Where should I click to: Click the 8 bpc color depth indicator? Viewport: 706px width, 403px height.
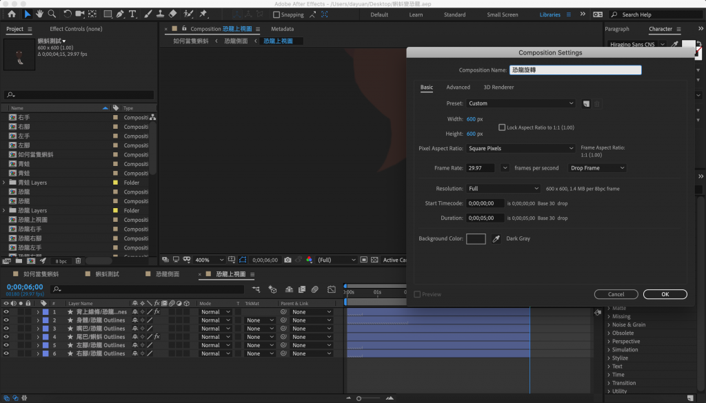61,261
